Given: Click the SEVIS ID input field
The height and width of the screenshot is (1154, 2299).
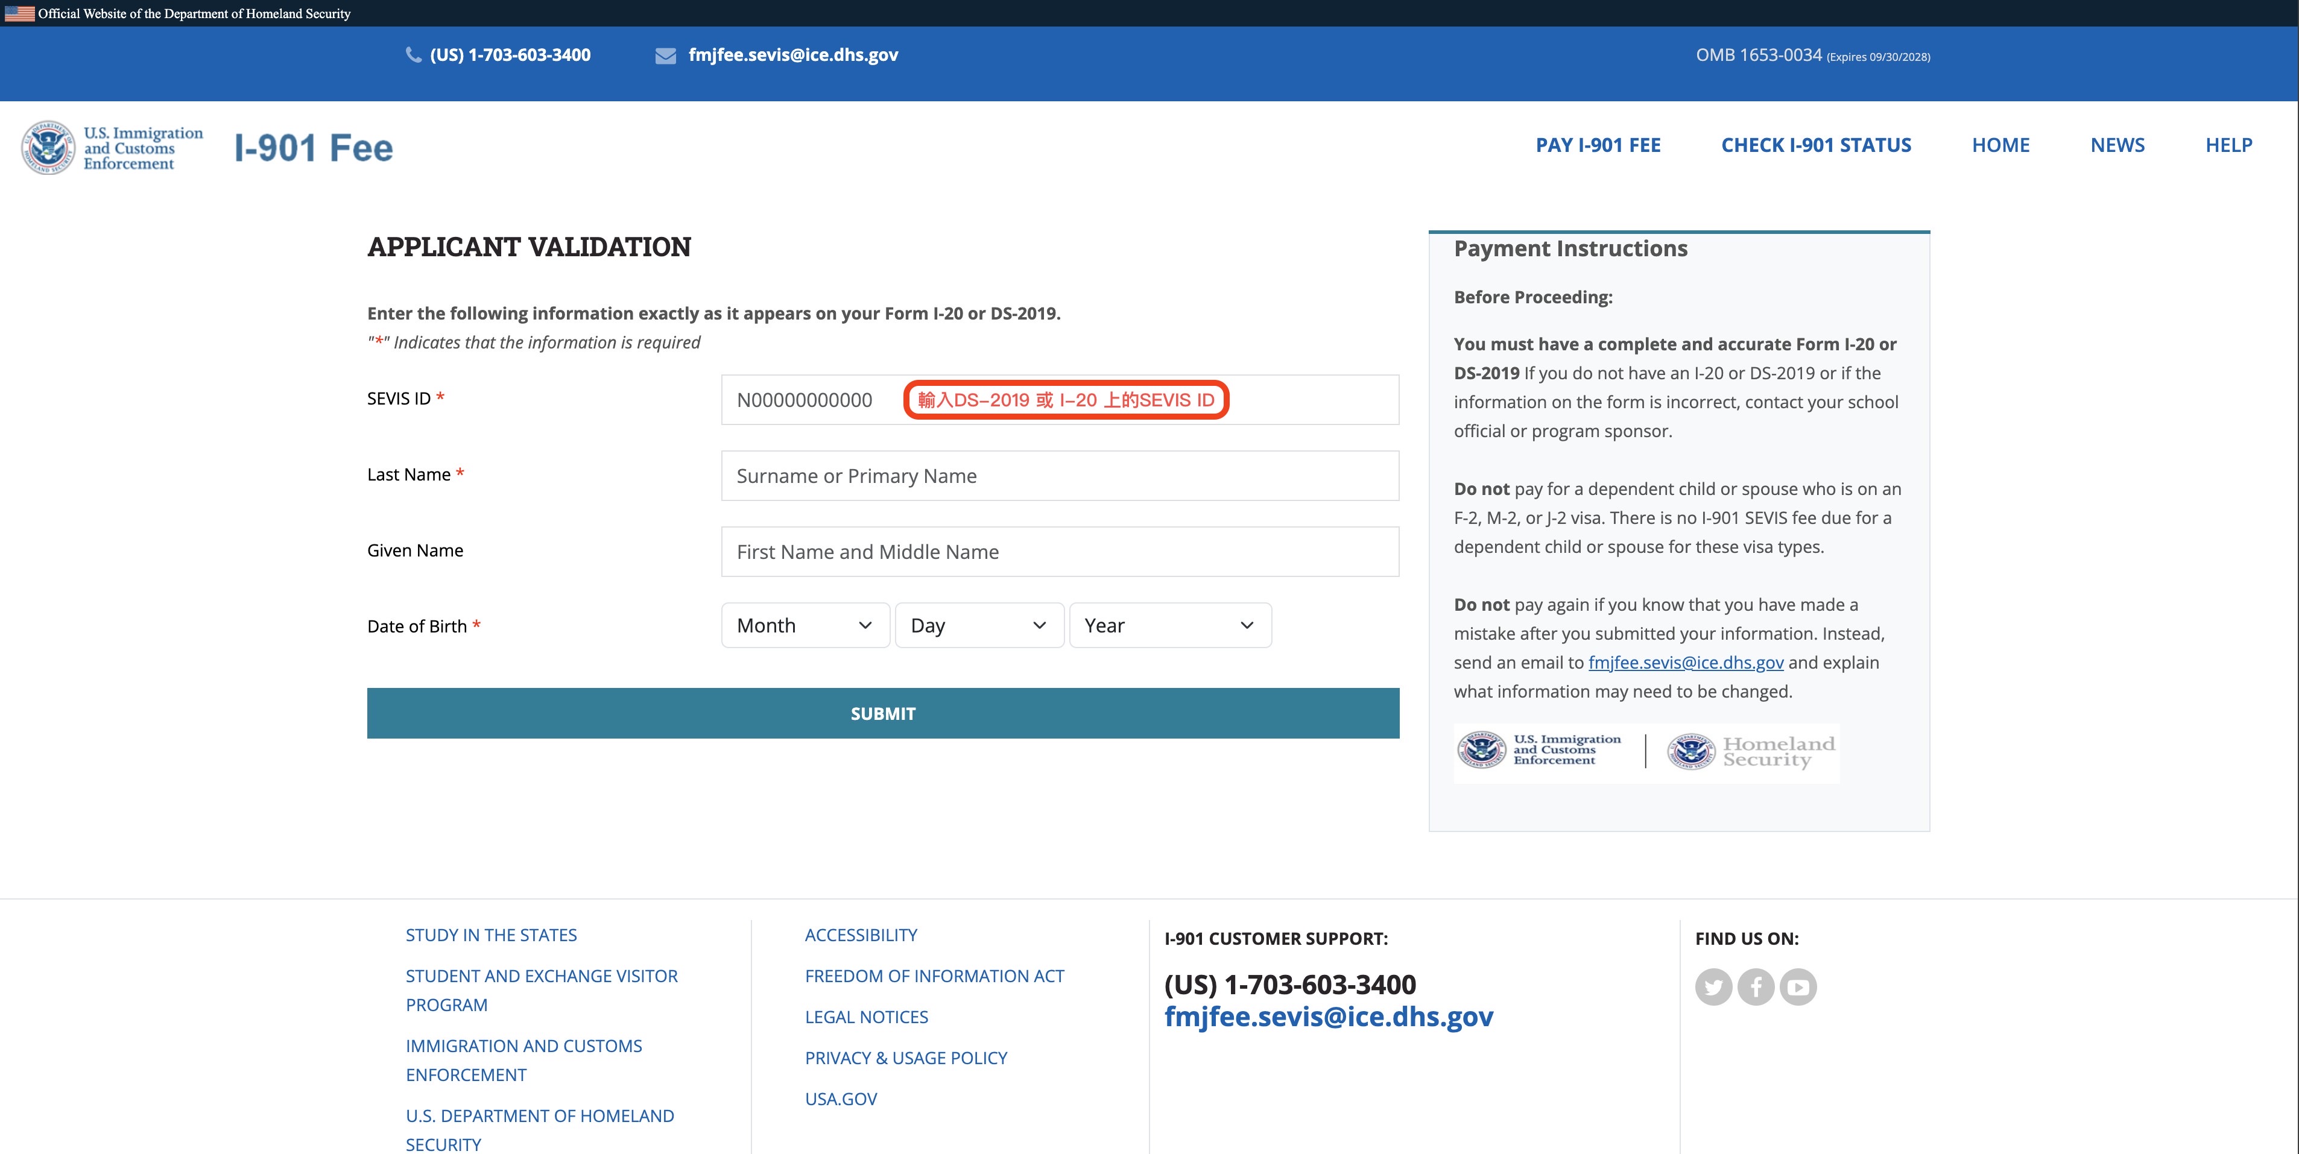Looking at the screenshot, I should tap(1060, 400).
